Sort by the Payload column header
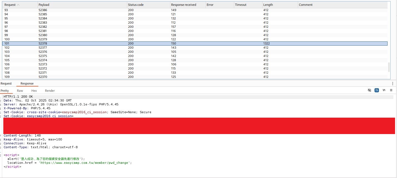The width and height of the screenshot is (397, 178). click(x=82, y=5)
